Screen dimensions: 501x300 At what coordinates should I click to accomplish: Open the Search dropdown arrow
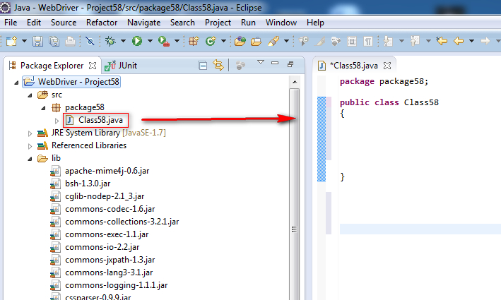[x=286, y=41]
